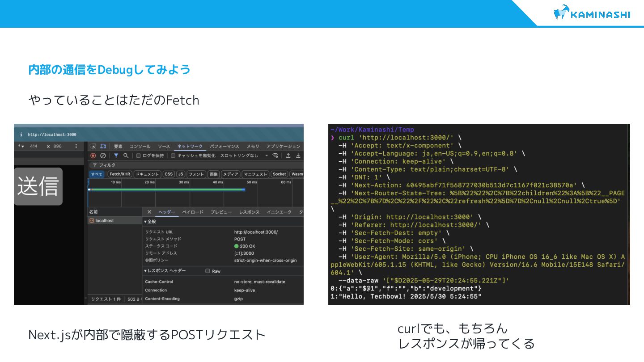Enable the キャッシュを無効化 checkbox

173,156
